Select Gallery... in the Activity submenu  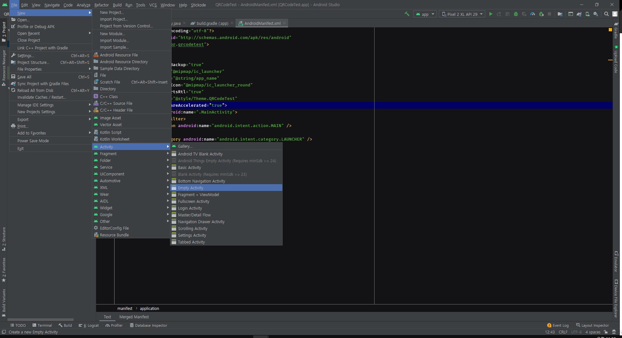click(226, 146)
